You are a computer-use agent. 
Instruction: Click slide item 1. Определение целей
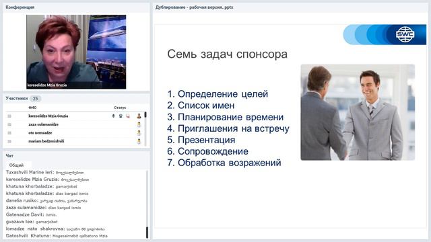(x=218, y=94)
